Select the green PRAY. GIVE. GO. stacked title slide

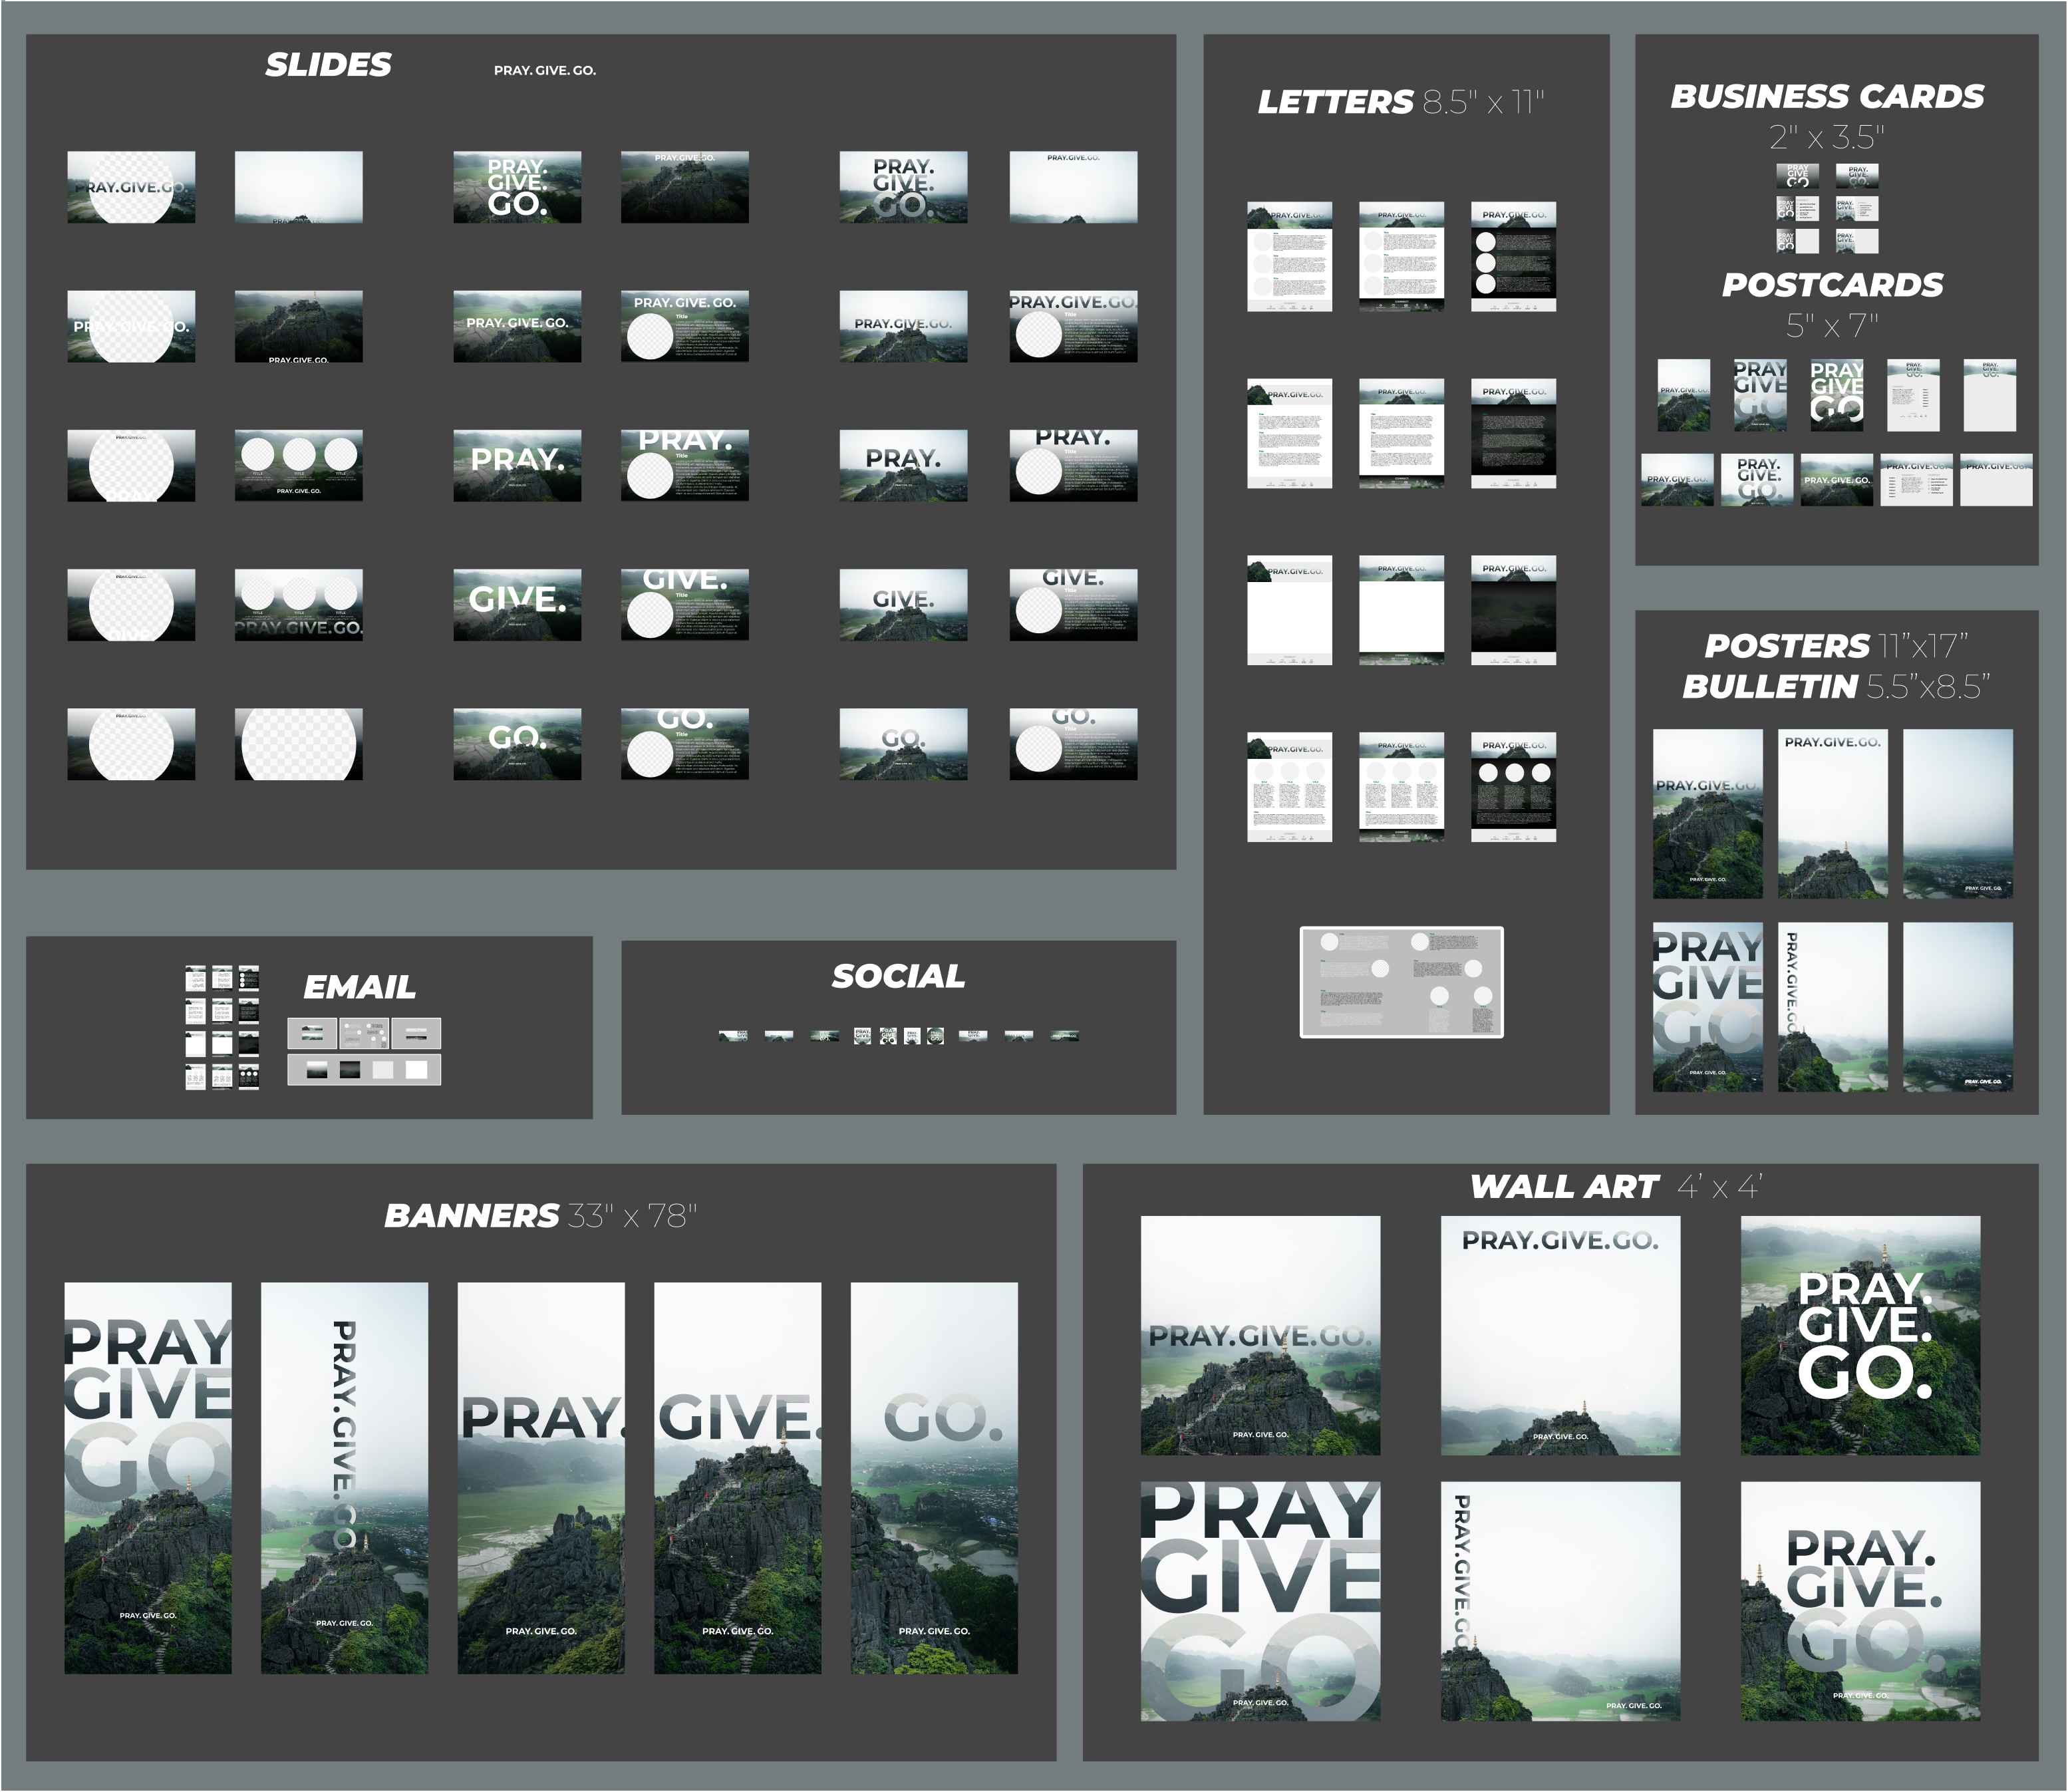(x=516, y=187)
